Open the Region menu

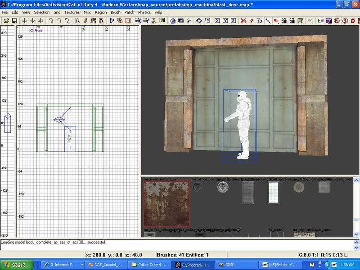tap(101, 13)
